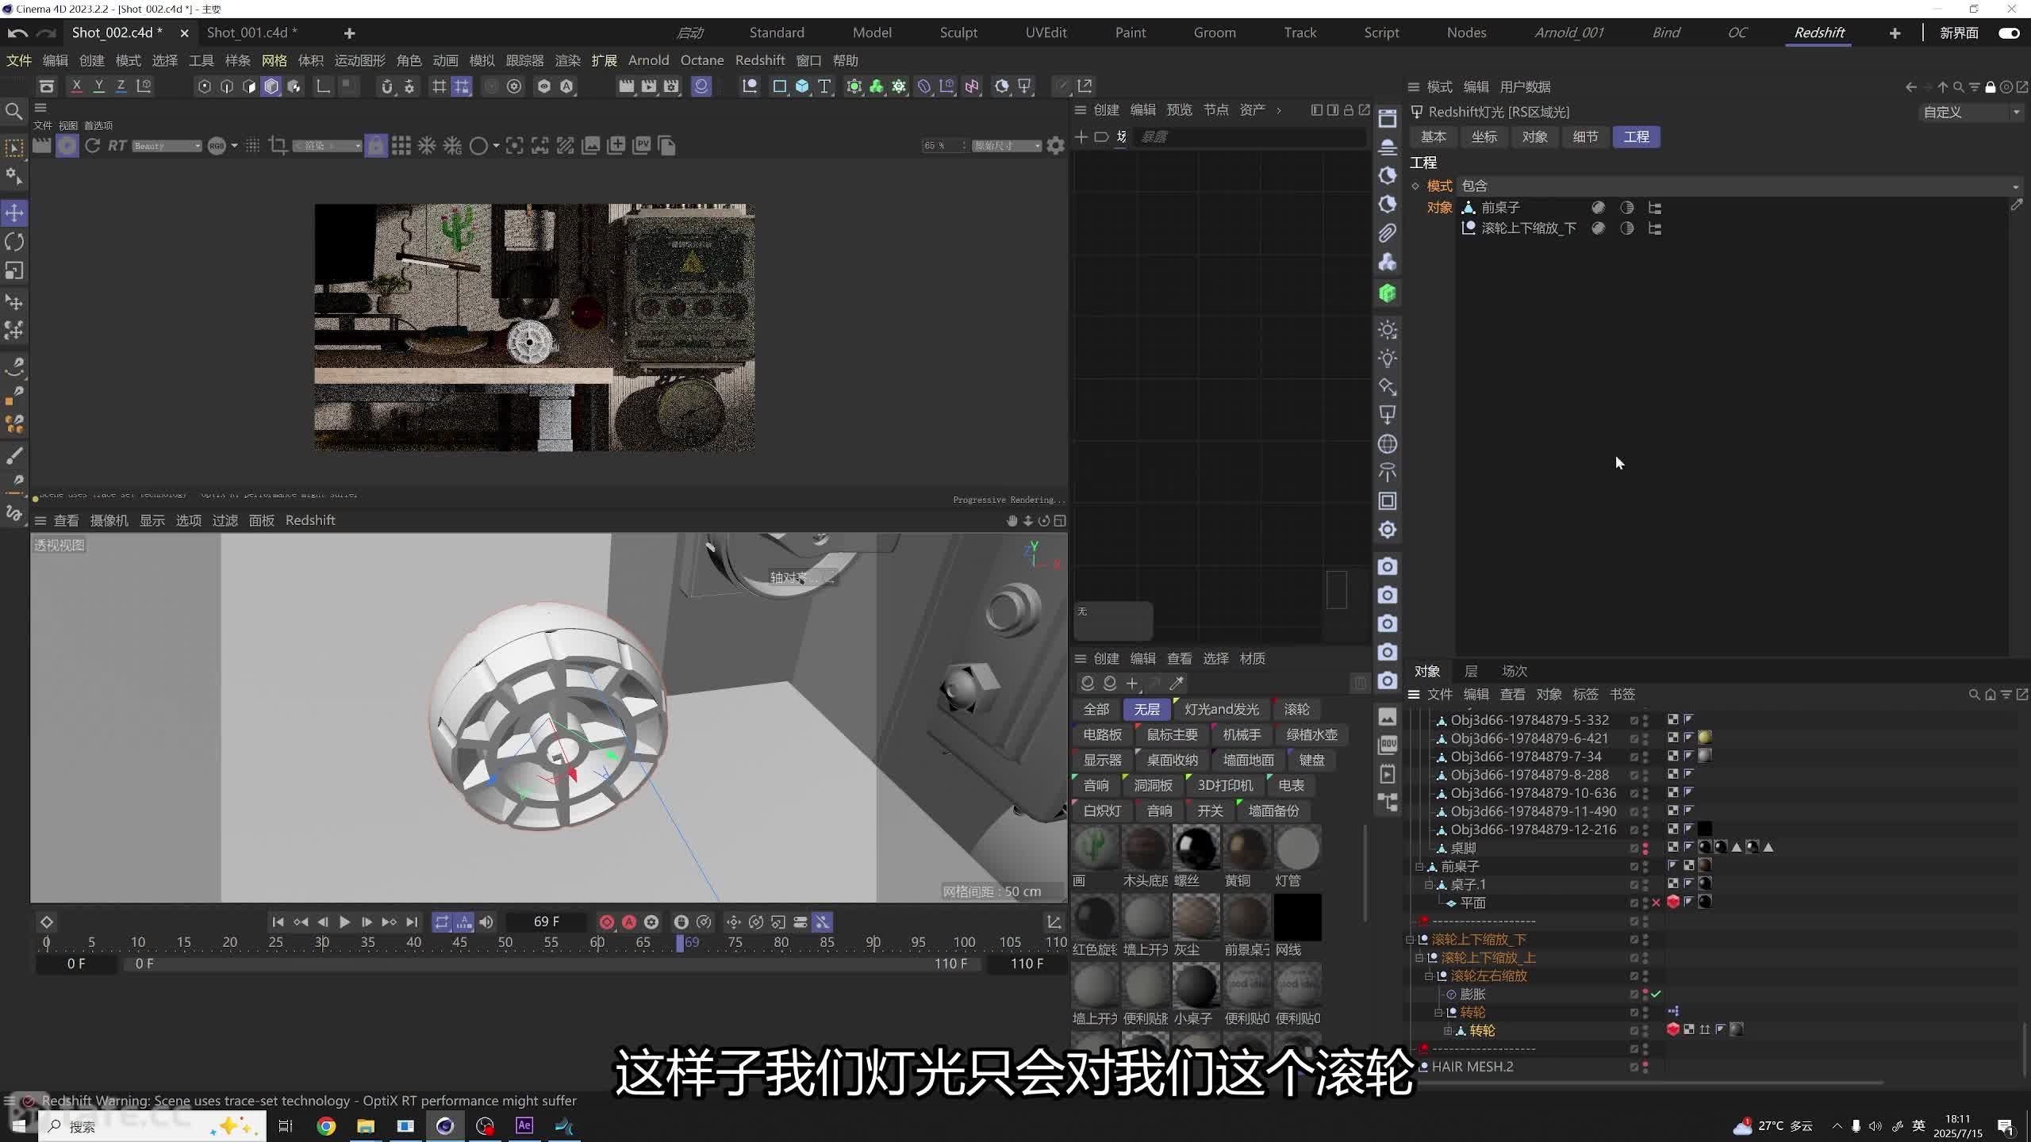Collapse the 桌子.1 tree node
Image resolution: width=2031 pixels, height=1142 pixels.
(1429, 885)
